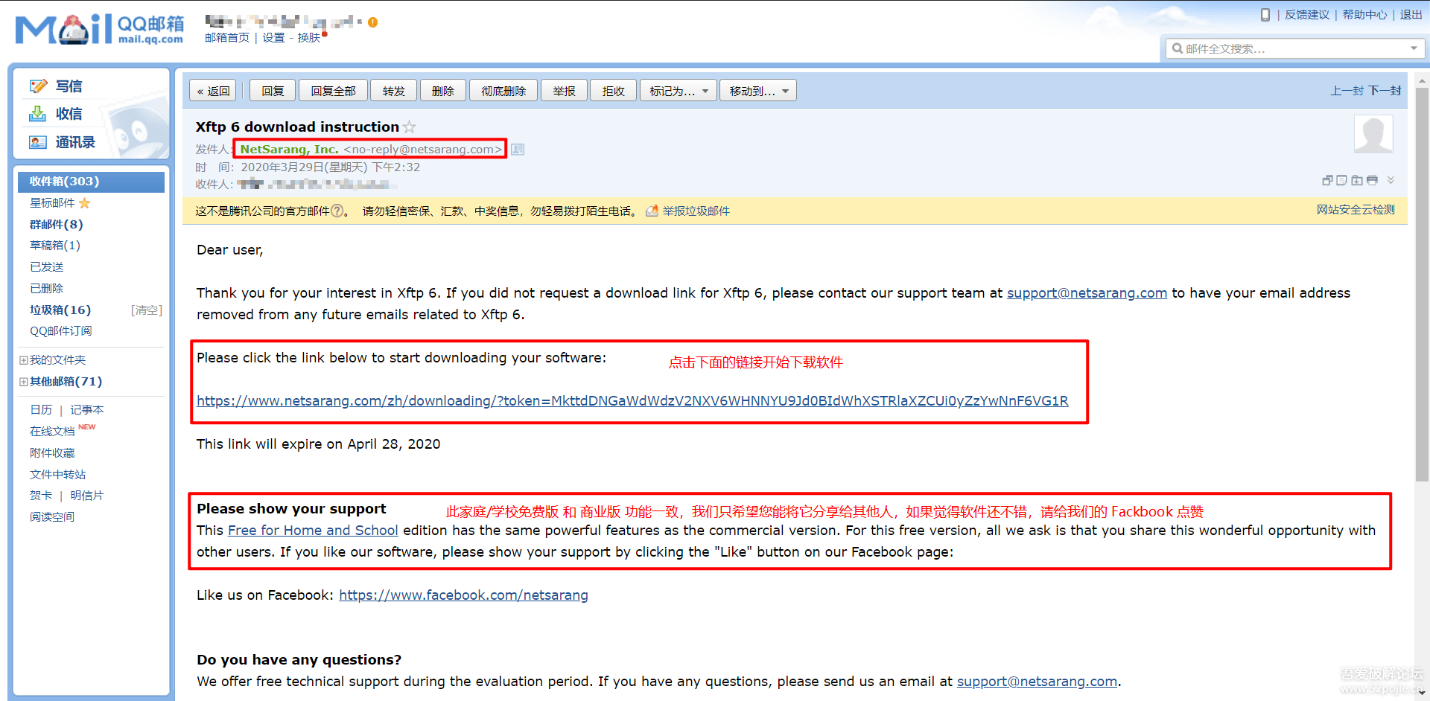Viewport: 1430px width, 701px height.
Task: Open the 标记为 dropdown
Action: [679, 91]
